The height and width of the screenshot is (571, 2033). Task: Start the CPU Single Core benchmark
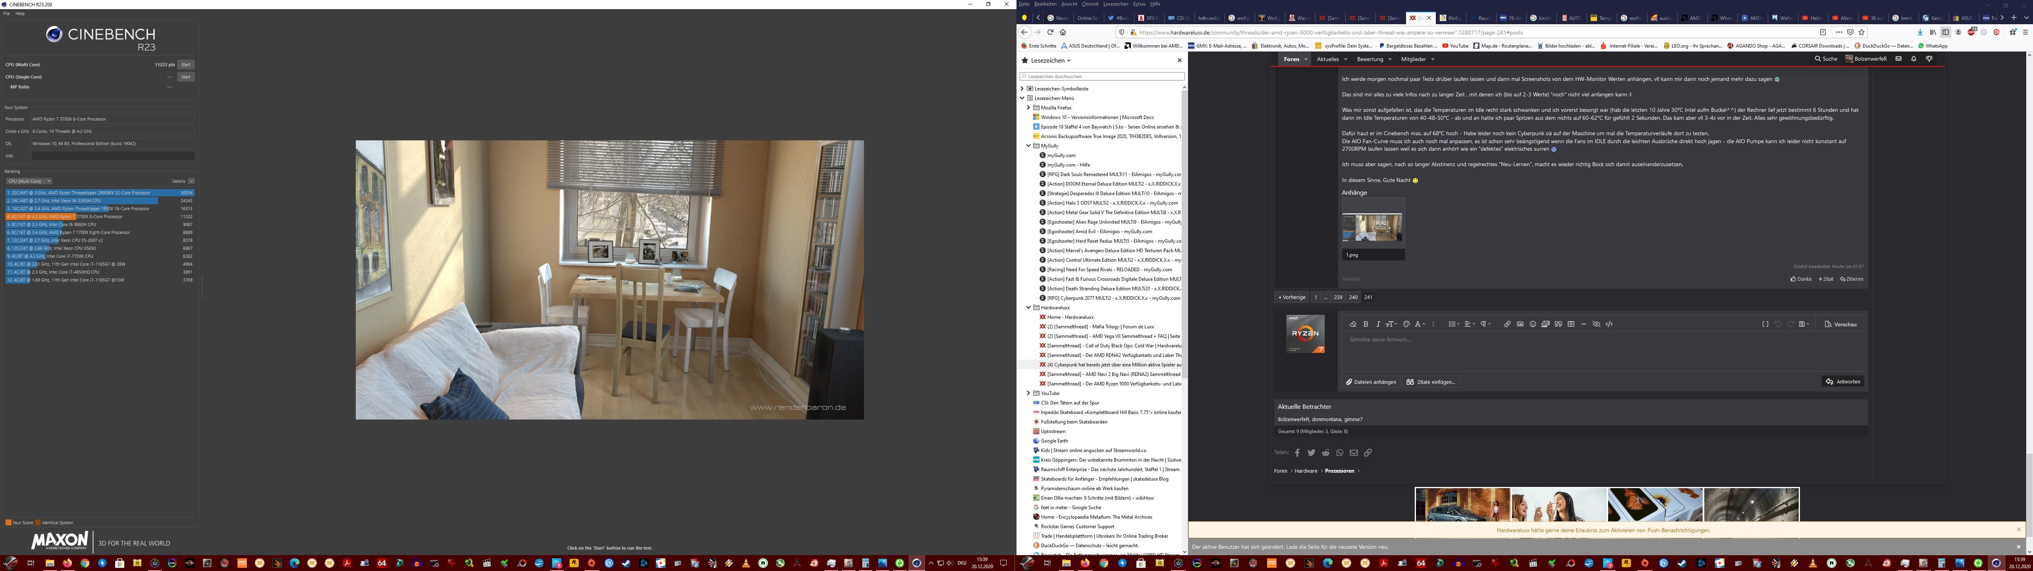tap(185, 77)
